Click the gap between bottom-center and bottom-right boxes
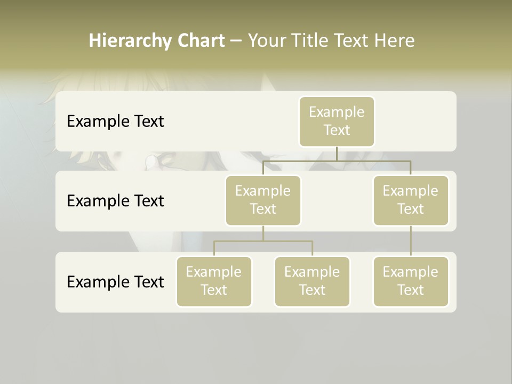 click(362, 282)
